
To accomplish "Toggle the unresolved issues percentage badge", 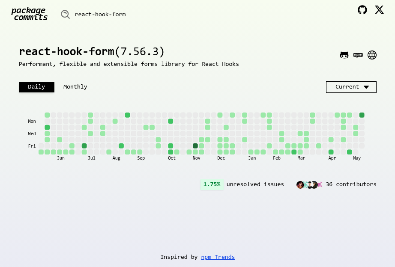I will click(212, 184).
